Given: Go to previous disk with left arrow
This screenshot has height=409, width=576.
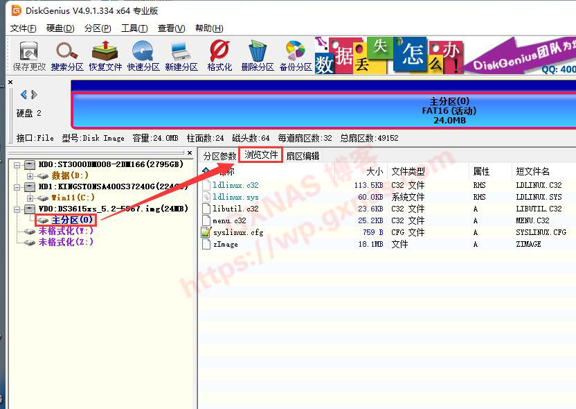Looking at the screenshot, I should tap(24, 94).
